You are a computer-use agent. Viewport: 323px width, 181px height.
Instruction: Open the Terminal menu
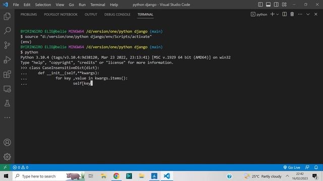(x=97, y=5)
